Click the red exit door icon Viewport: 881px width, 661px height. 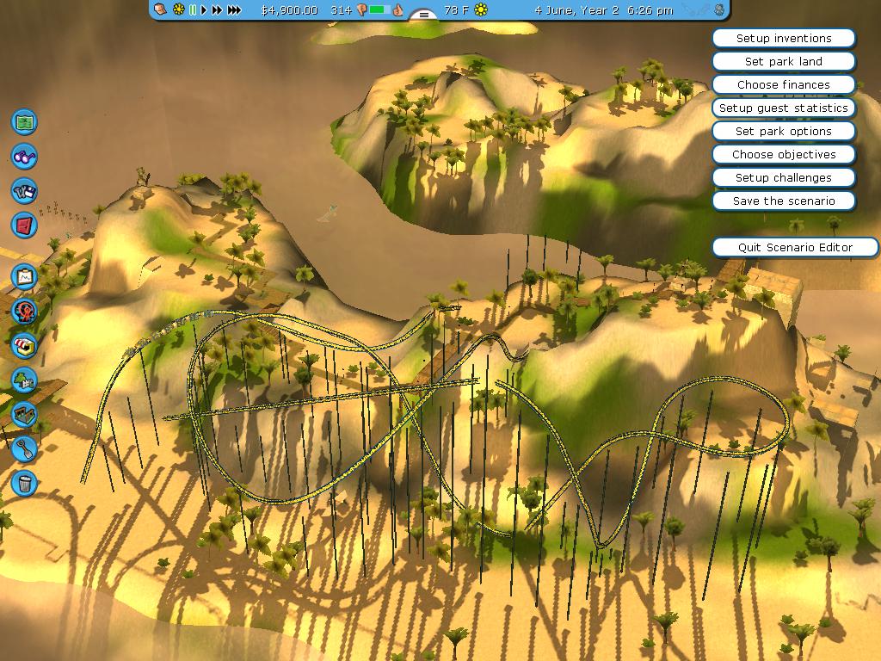coord(24,225)
